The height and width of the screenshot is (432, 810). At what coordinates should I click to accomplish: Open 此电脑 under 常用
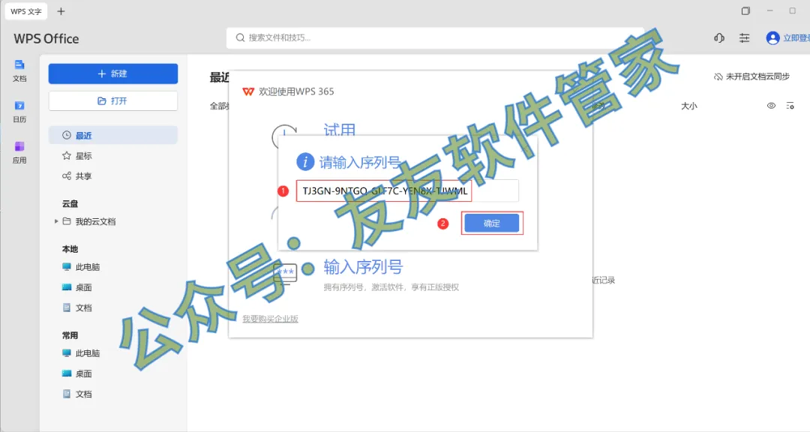(87, 353)
